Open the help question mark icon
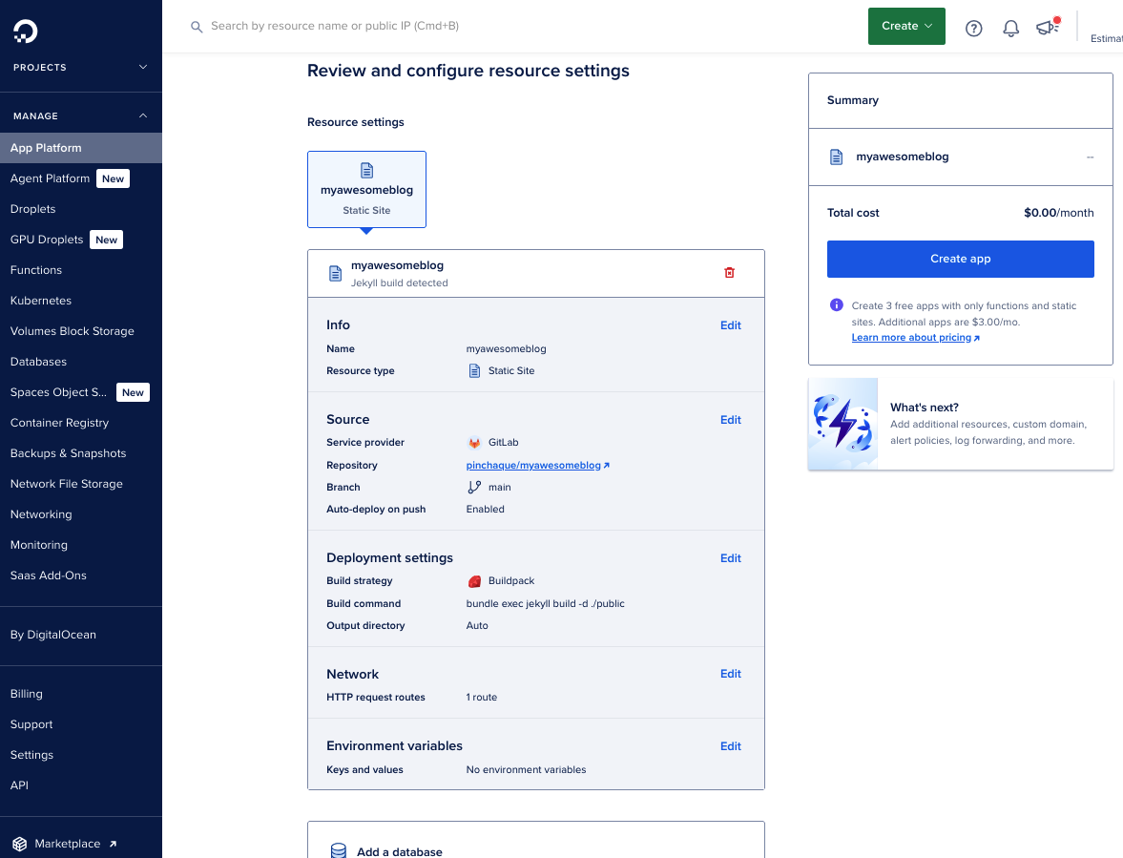This screenshot has height=858, width=1123. (973, 28)
